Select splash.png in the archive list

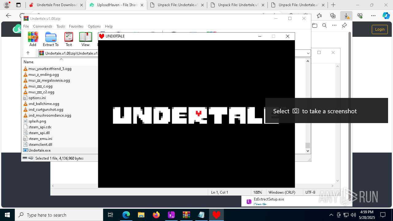coord(37,121)
